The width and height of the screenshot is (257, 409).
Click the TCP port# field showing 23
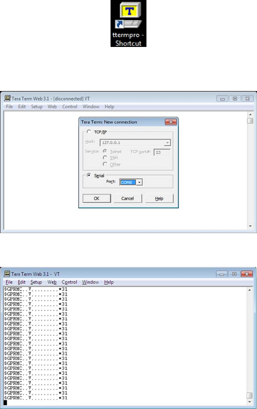tap(162, 152)
